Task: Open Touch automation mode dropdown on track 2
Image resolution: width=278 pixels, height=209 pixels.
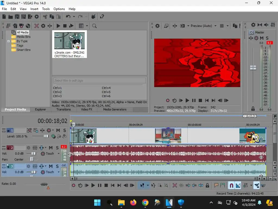Action: pos(59,153)
